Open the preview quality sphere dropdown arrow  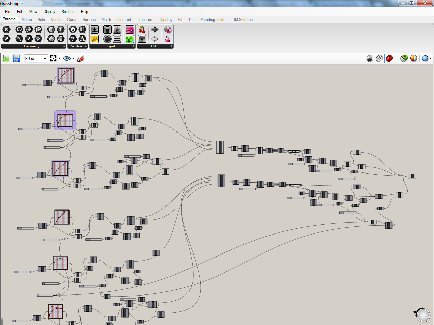(431, 59)
